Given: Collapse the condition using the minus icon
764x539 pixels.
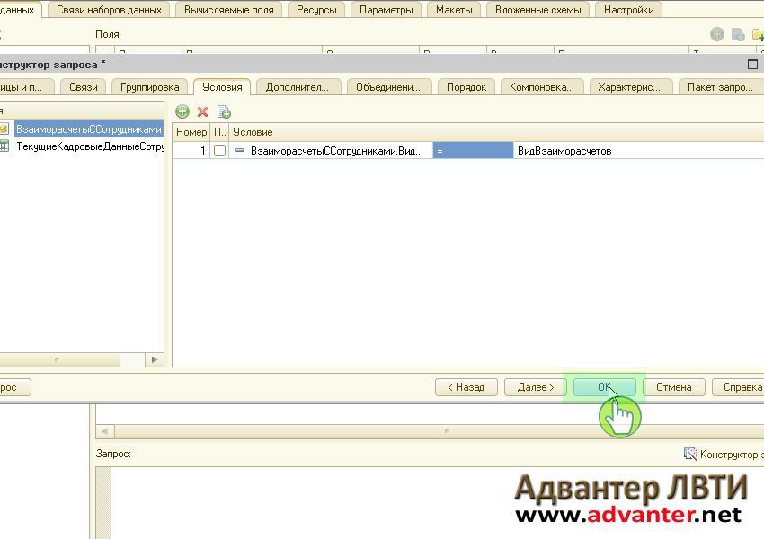Looking at the screenshot, I should pos(240,151).
